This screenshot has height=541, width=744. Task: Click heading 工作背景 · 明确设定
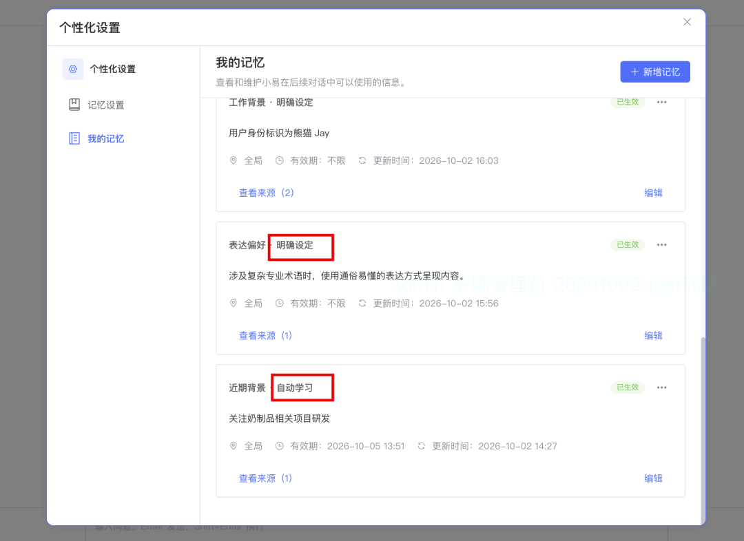click(271, 102)
